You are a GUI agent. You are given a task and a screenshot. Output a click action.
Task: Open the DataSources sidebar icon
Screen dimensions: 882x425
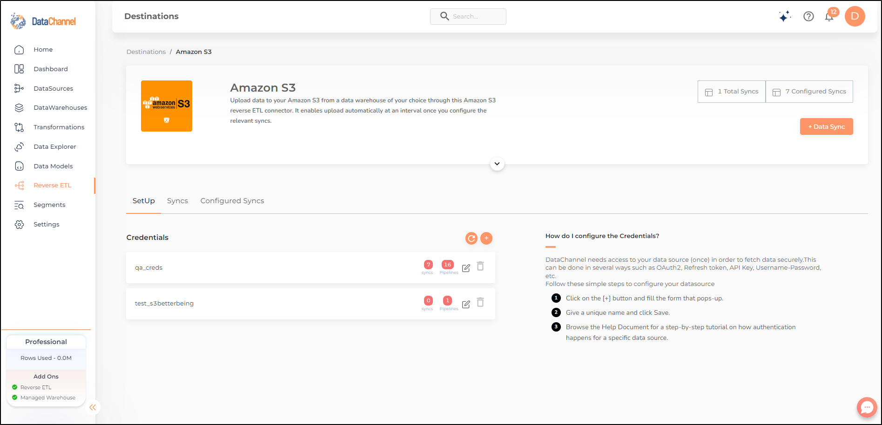click(x=19, y=88)
